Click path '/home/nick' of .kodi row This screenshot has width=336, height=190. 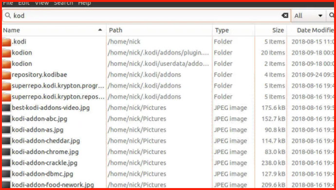(x=124, y=42)
